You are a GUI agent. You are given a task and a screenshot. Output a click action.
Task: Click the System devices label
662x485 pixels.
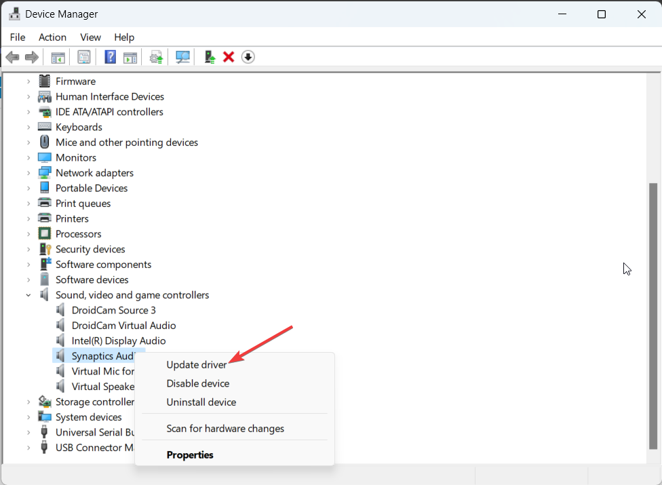pyautogui.click(x=89, y=417)
